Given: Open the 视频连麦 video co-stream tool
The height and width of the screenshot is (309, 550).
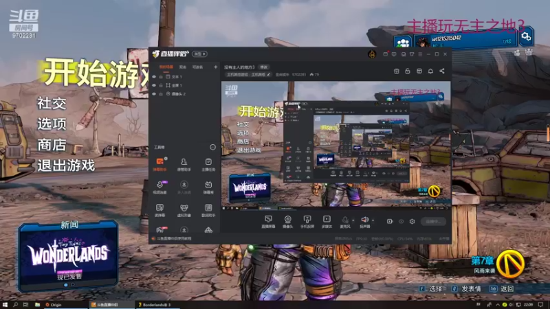Looking at the screenshot, I should pyautogui.click(x=160, y=187).
